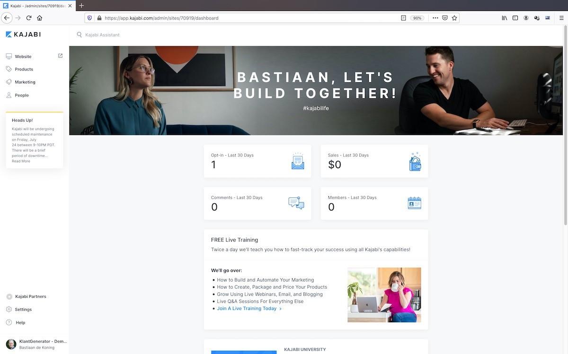Click the Kajabi logo in sidebar
568x354 pixels.
(23, 35)
